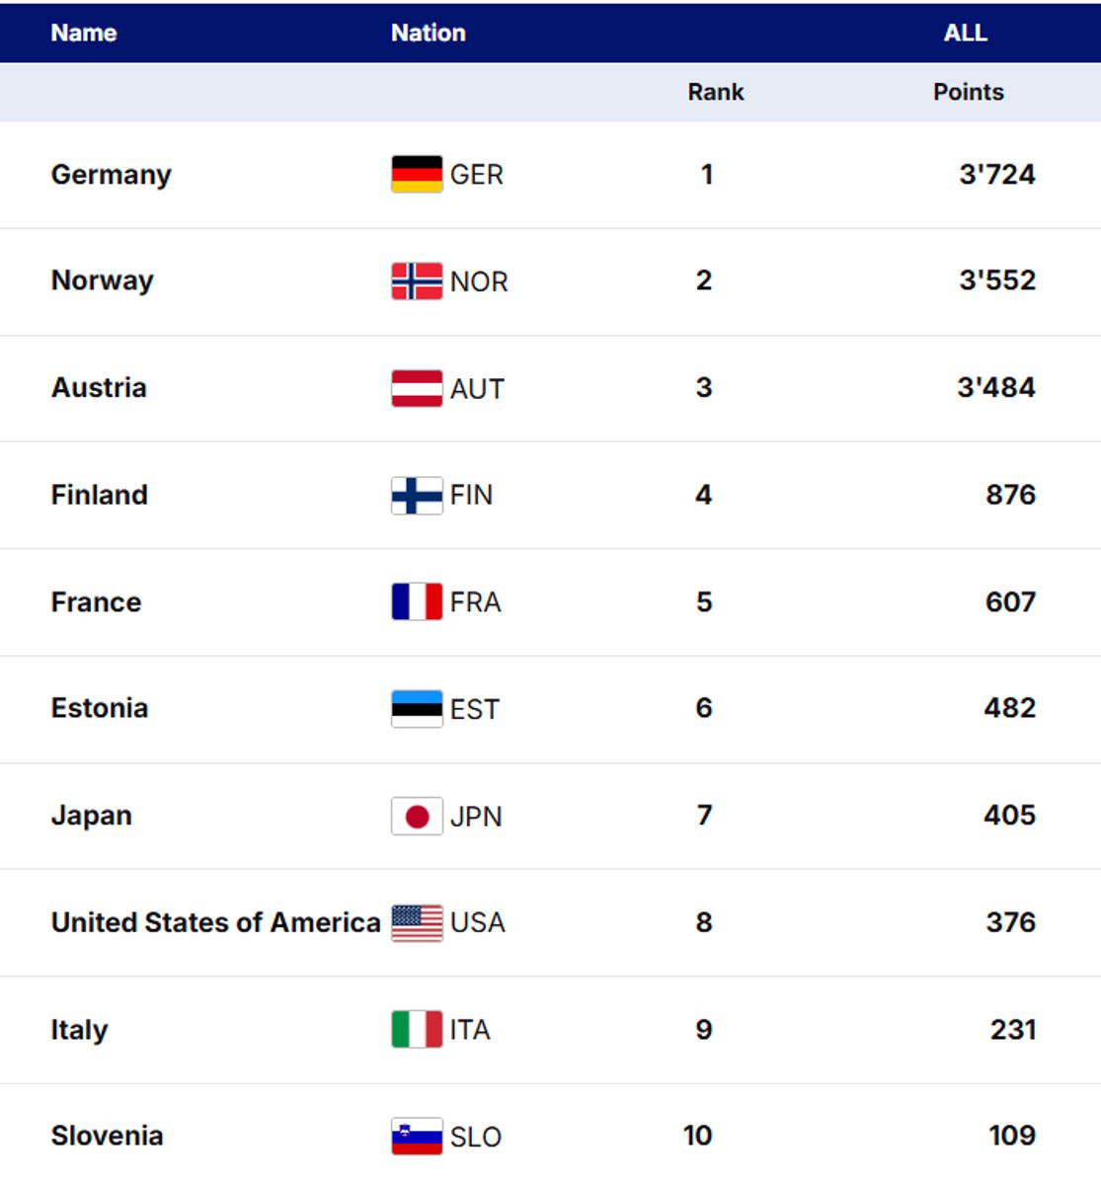The image size is (1101, 1185).
Task: Open United States of America link
Action: point(215,922)
